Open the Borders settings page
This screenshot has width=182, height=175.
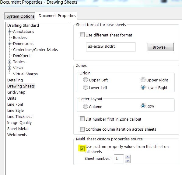[20, 38]
